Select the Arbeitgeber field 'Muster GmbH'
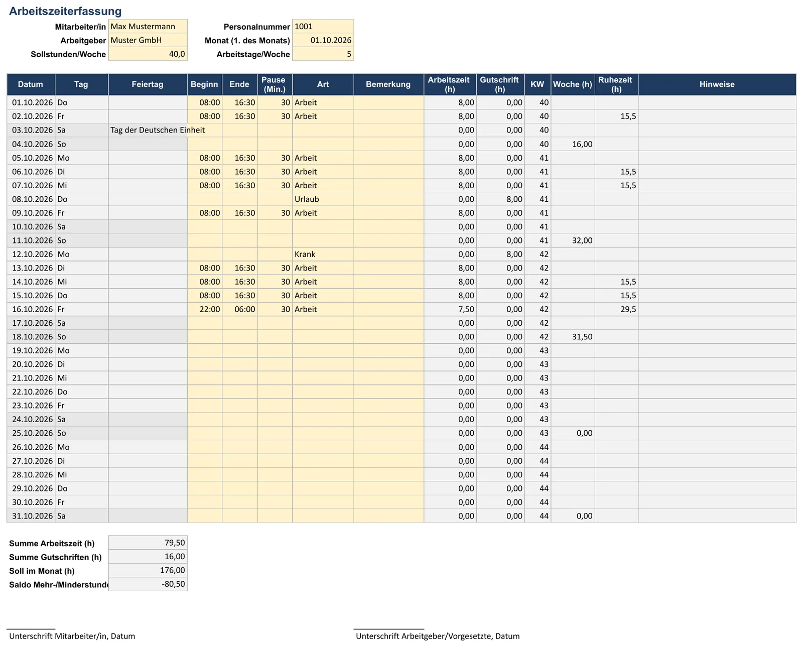This screenshot has width=803, height=647. pos(148,40)
